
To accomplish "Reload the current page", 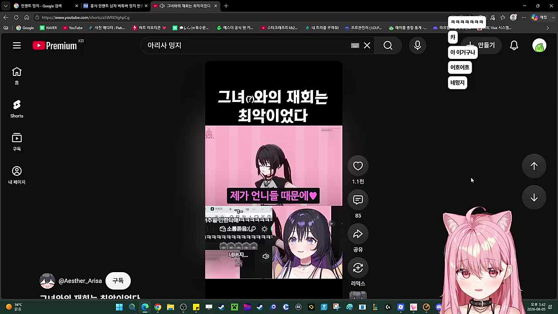I will click(x=16, y=17).
